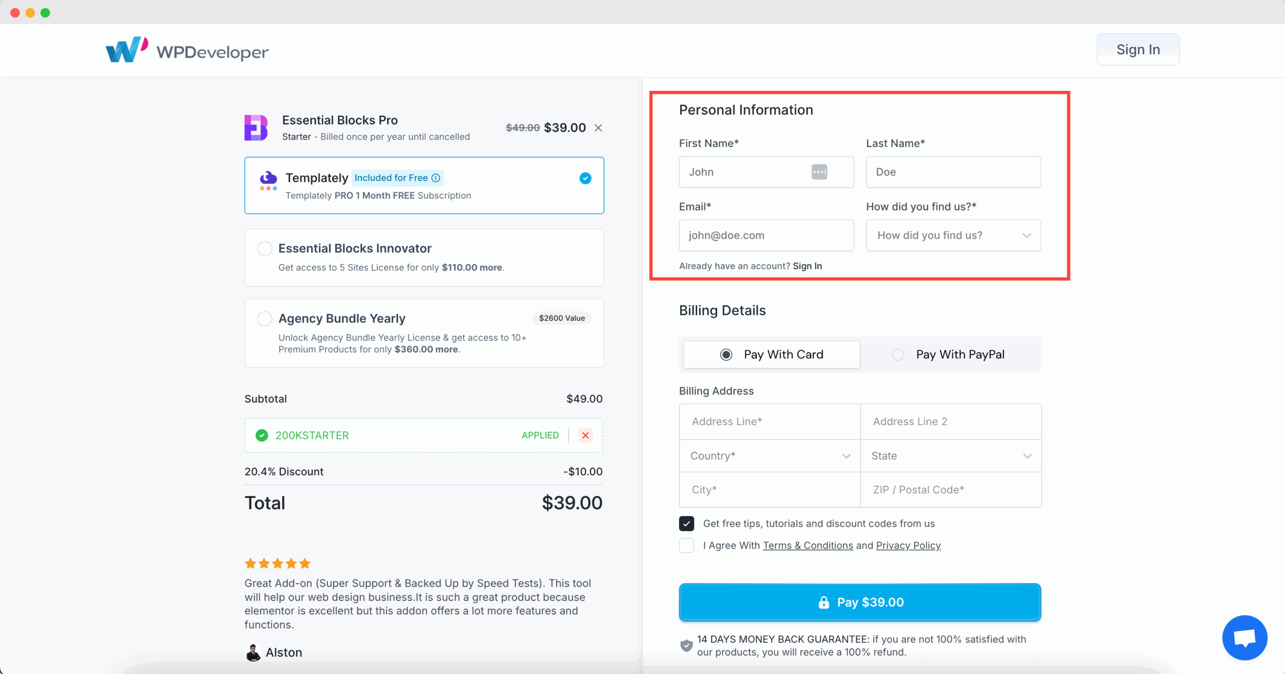
Task: Select the Agency Bundle Yearly upgrade
Action: coord(265,318)
